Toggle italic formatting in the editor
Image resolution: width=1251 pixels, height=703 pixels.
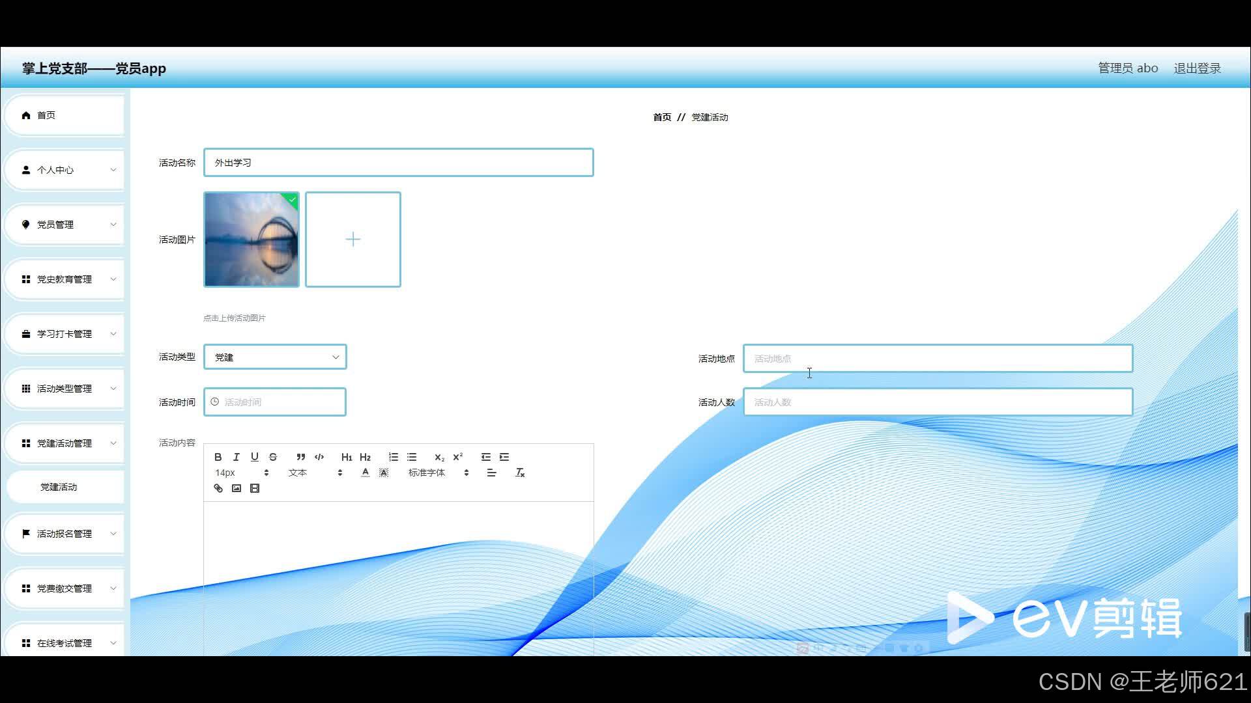tap(237, 457)
